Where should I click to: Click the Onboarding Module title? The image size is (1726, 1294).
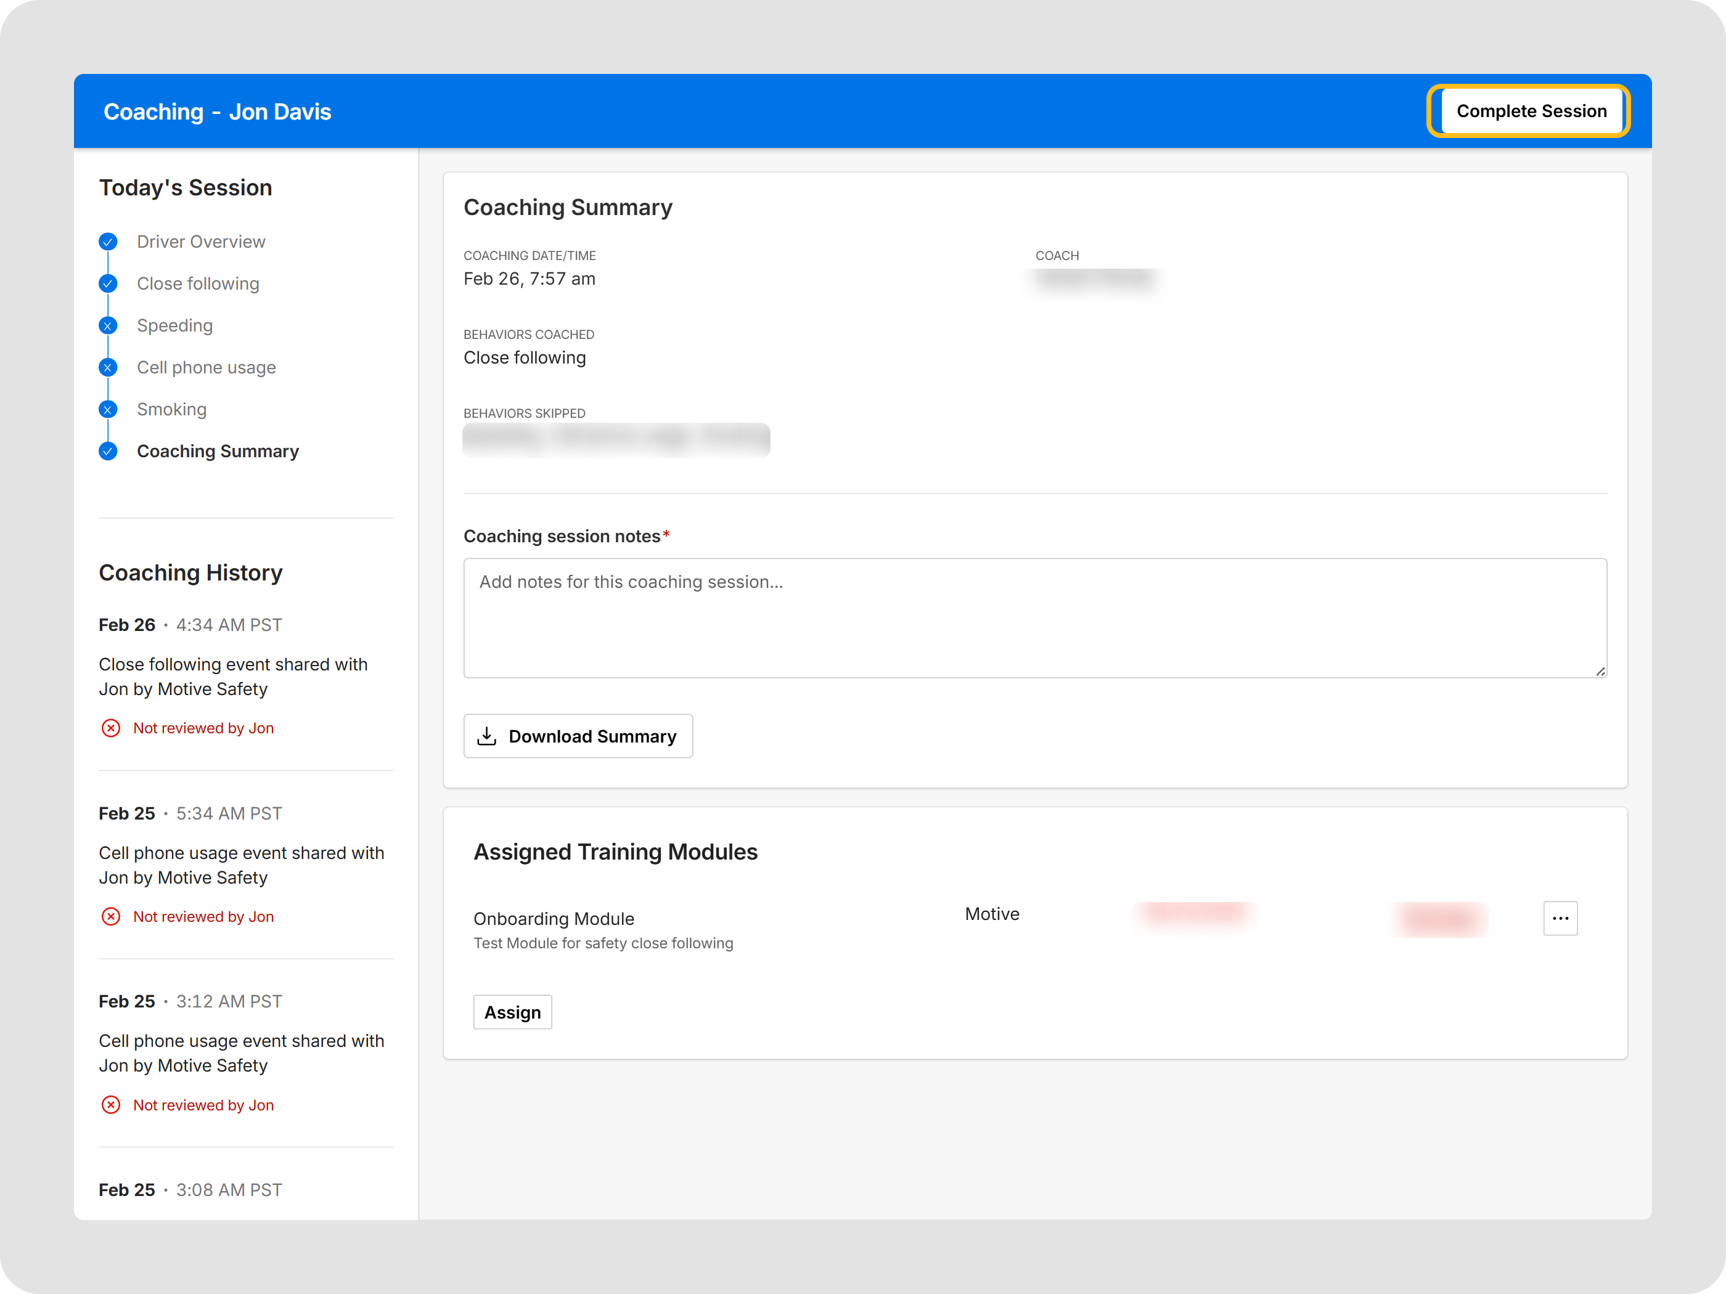pos(553,919)
